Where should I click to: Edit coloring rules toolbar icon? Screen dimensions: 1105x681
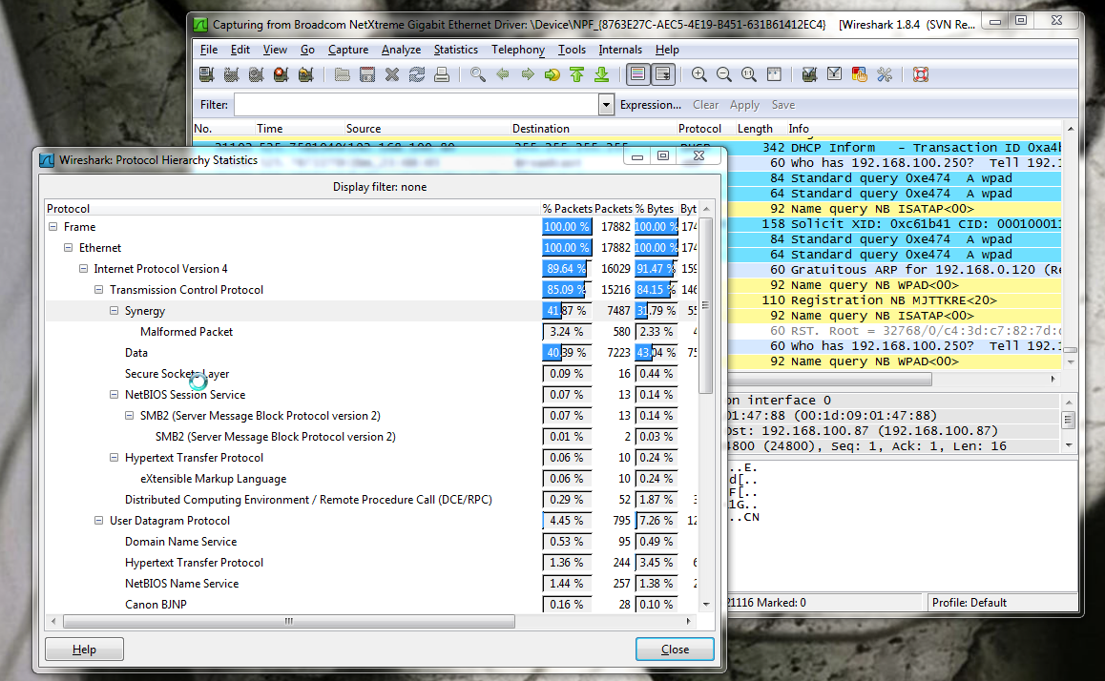click(x=859, y=74)
